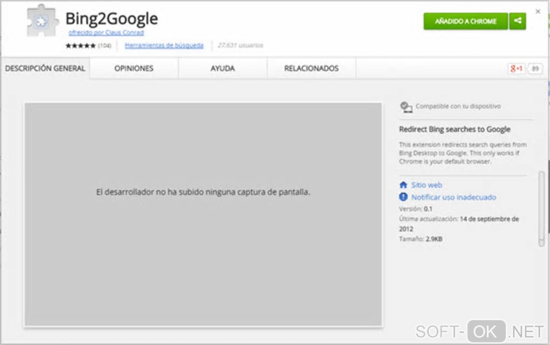Click the Añadido a Chrome button
Screen dimensions: 550x345
[465, 21]
